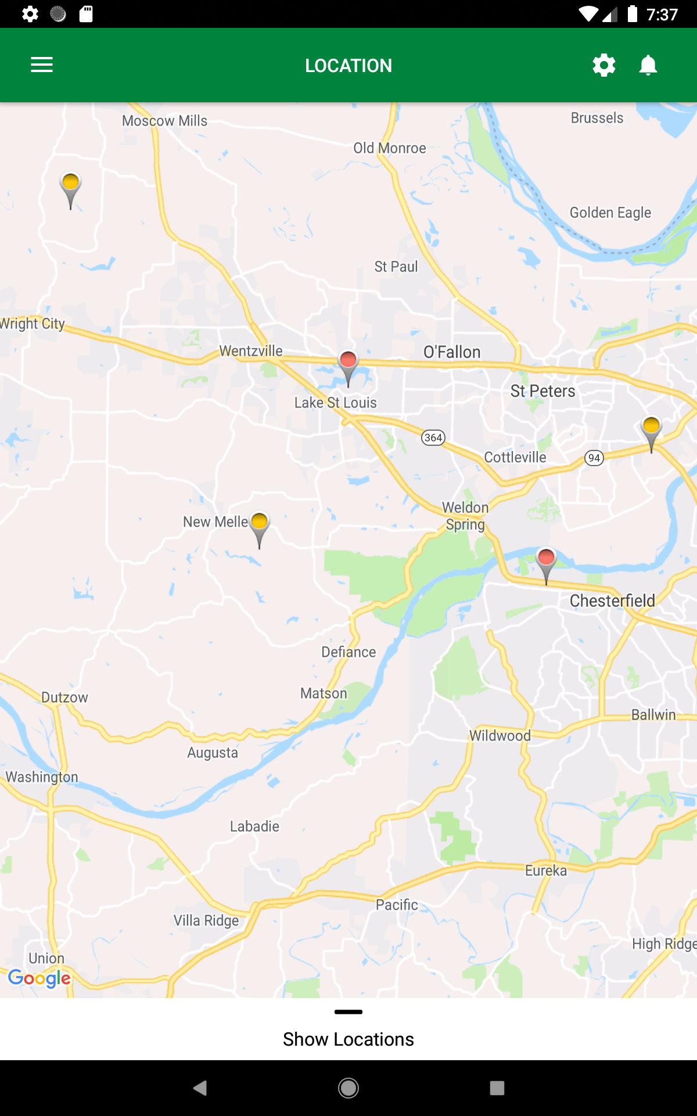The height and width of the screenshot is (1116, 697).
Task: Select the red pin near Chesterfield
Action: coord(546,566)
